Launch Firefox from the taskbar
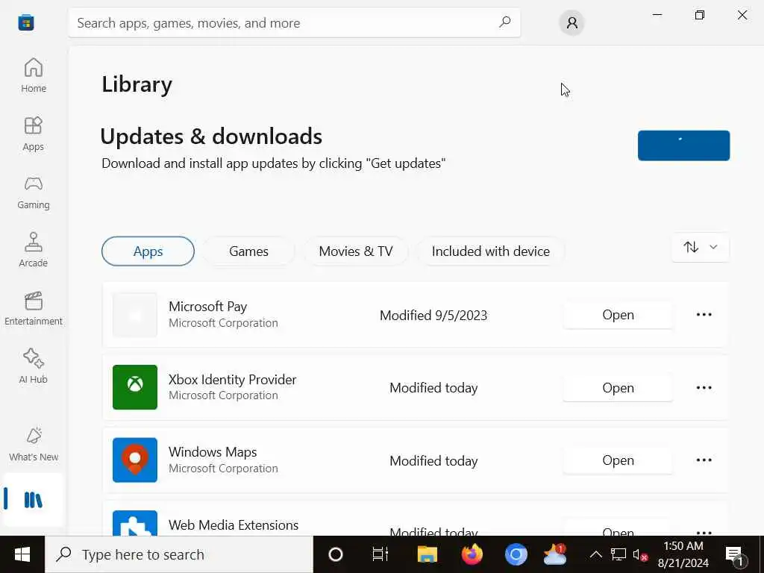The width and height of the screenshot is (764, 573). click(472, 554)
